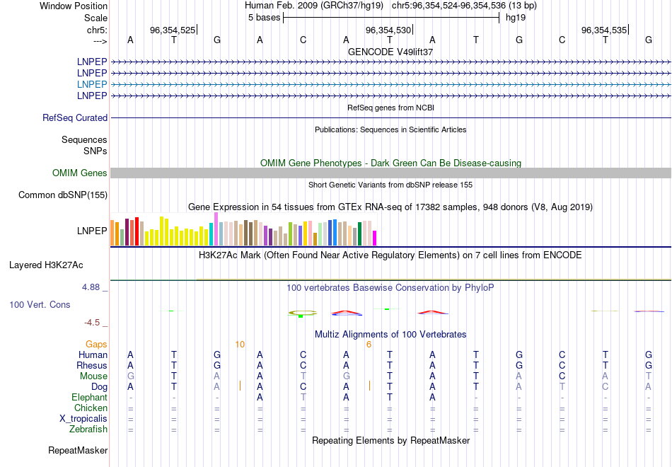Click the tall violet bar in GTEx chart
The height and width of the screenshot is (467, 672).
point(216,229)
